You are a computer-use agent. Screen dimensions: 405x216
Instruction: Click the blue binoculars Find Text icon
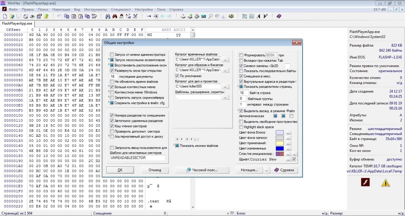point(108,16)
